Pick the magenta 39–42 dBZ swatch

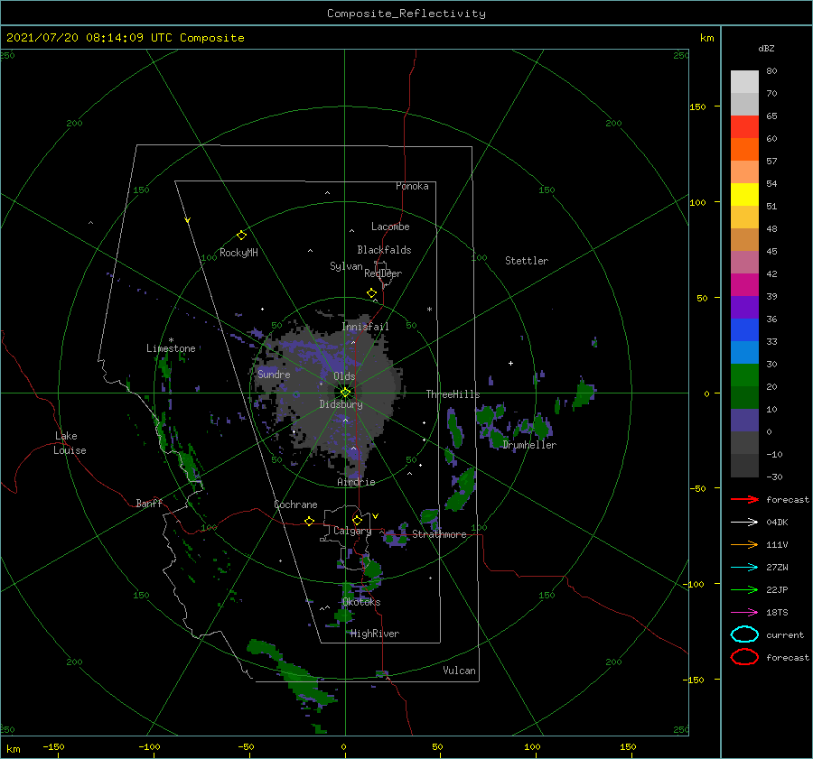(744, 285)
